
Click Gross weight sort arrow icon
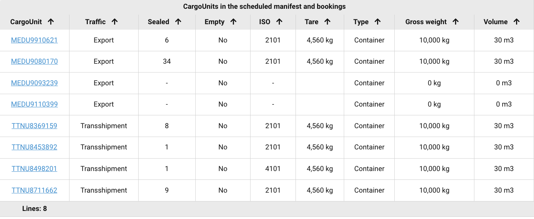click(x=455, y=22)
